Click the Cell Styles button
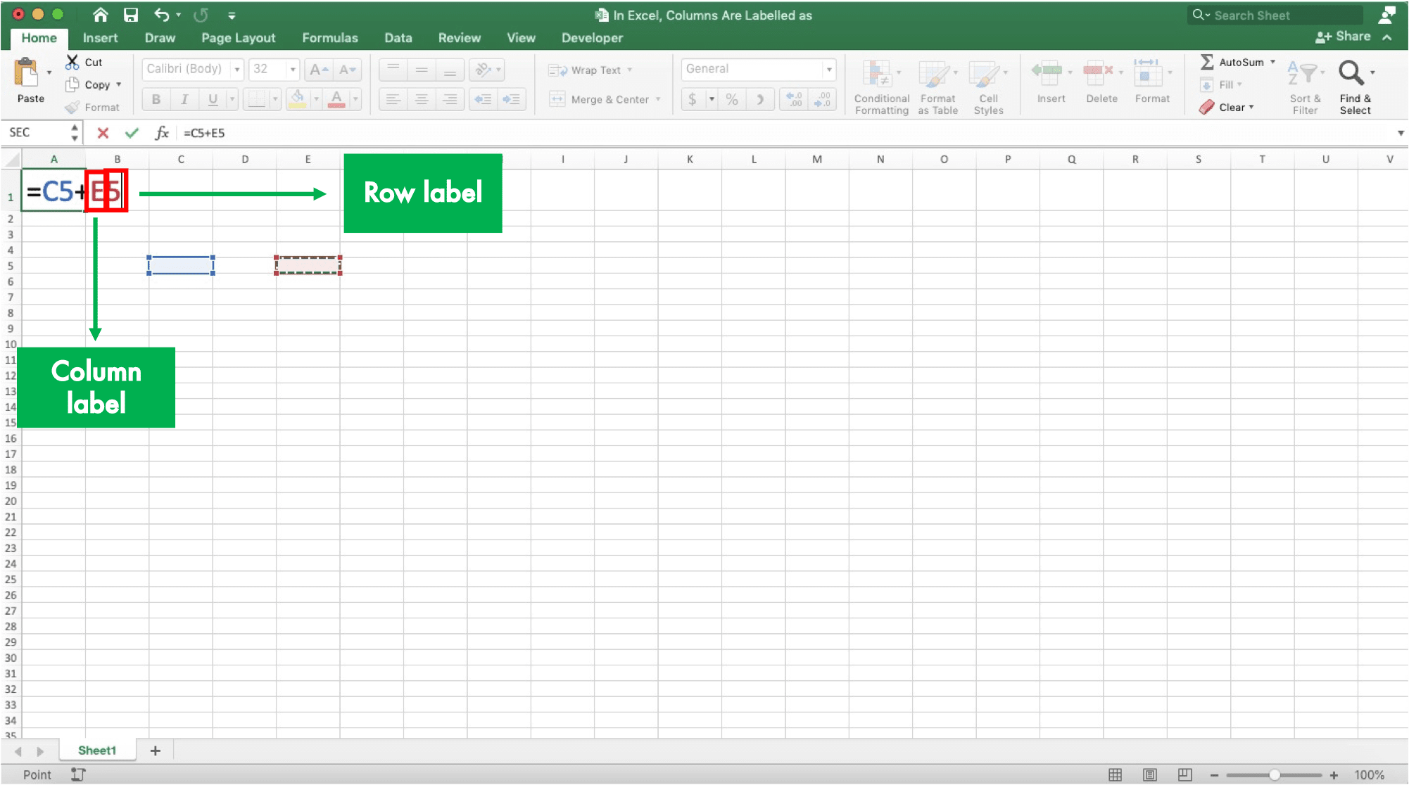The height and width of the screenshot is (785, 1409). [988, 87]
